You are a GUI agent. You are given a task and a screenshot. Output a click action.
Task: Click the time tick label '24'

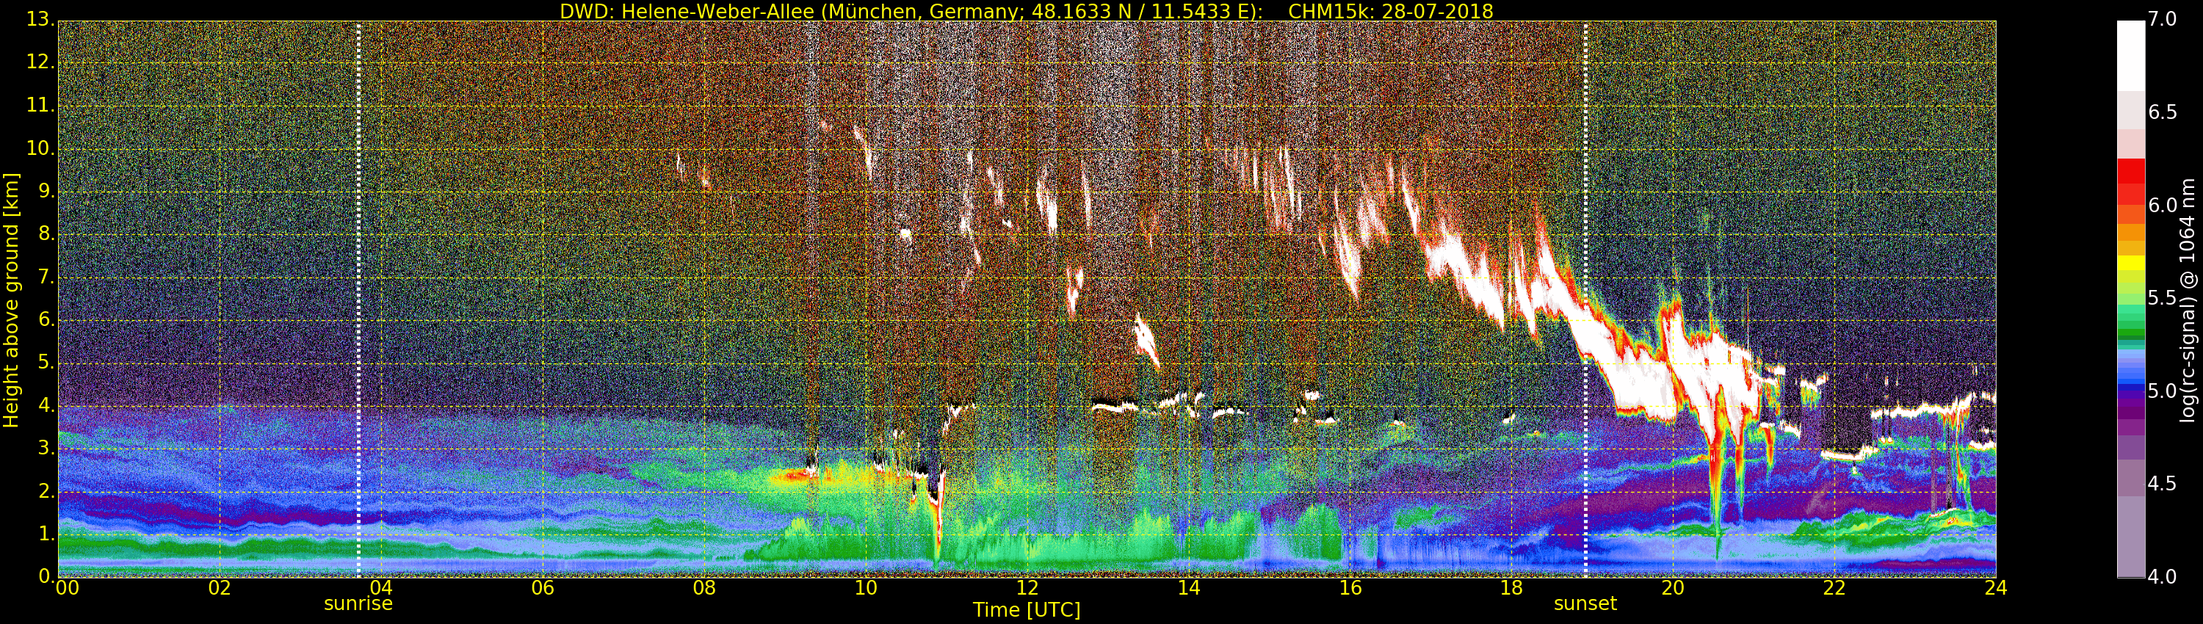click(1996, 588)
